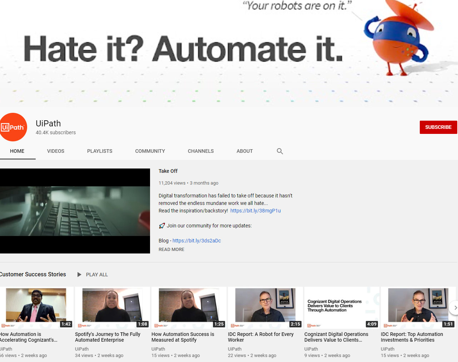The width and height of the screenshot is (458, 362).
Task: Go to the Community tab
Action: coord(150,151)
